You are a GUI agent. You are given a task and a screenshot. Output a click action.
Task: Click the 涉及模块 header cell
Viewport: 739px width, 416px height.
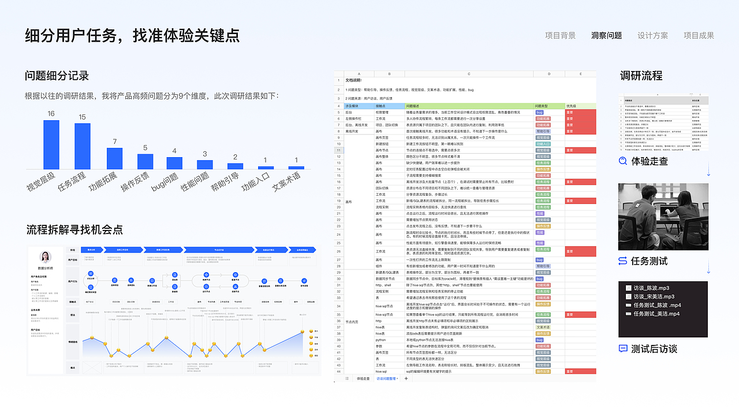click(x=359, y=106)
